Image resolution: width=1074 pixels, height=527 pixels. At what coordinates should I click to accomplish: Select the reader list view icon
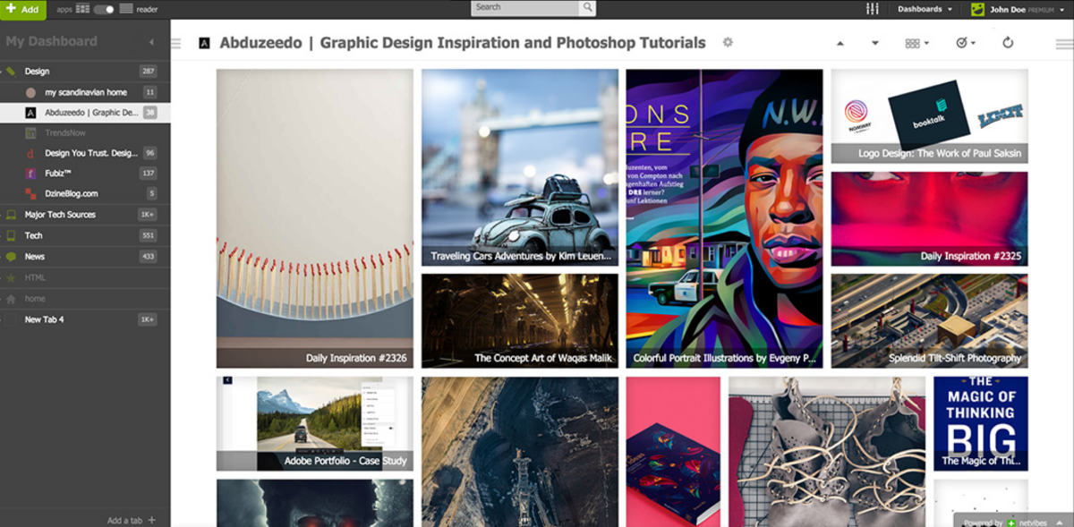(x=126, y=9)
